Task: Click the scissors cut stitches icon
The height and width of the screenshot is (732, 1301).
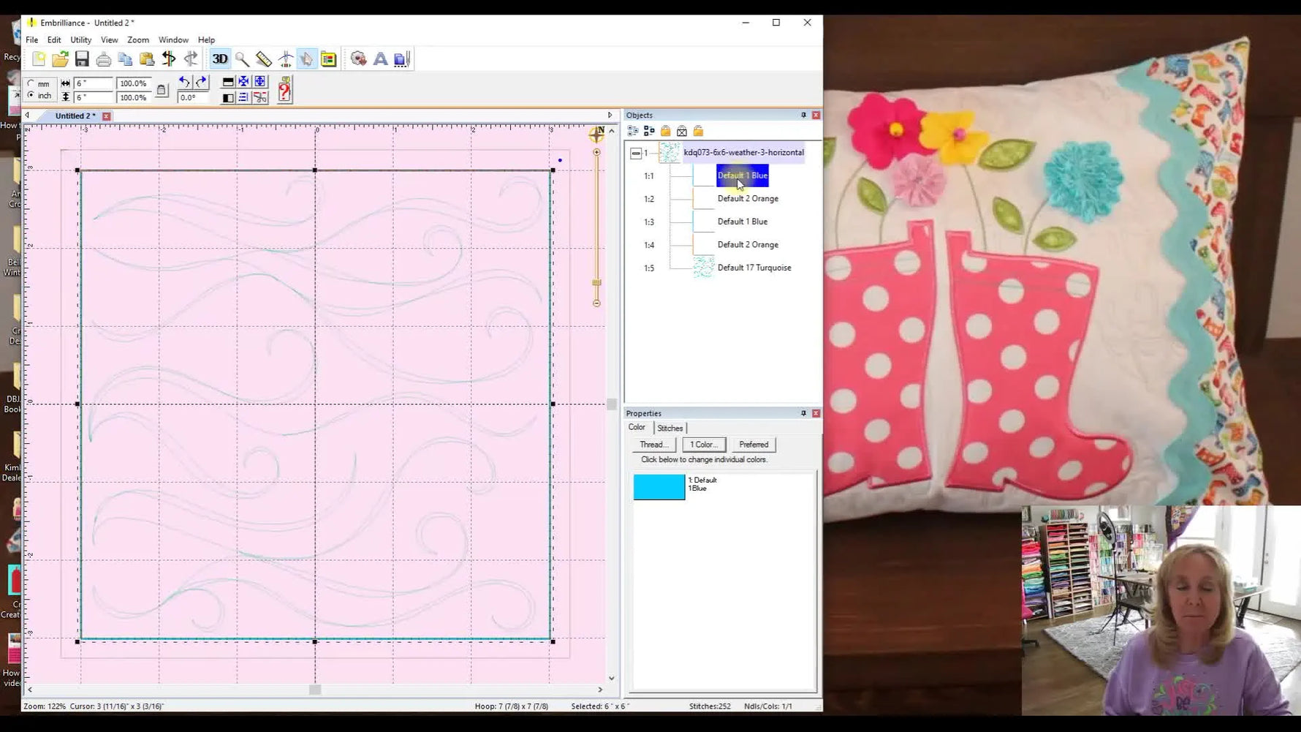Action: click(259, 97)
